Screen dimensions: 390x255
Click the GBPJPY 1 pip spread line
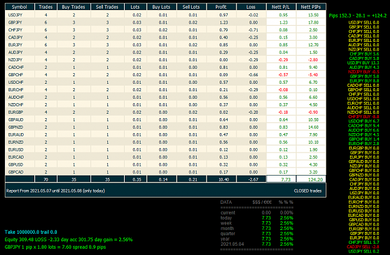55,247
